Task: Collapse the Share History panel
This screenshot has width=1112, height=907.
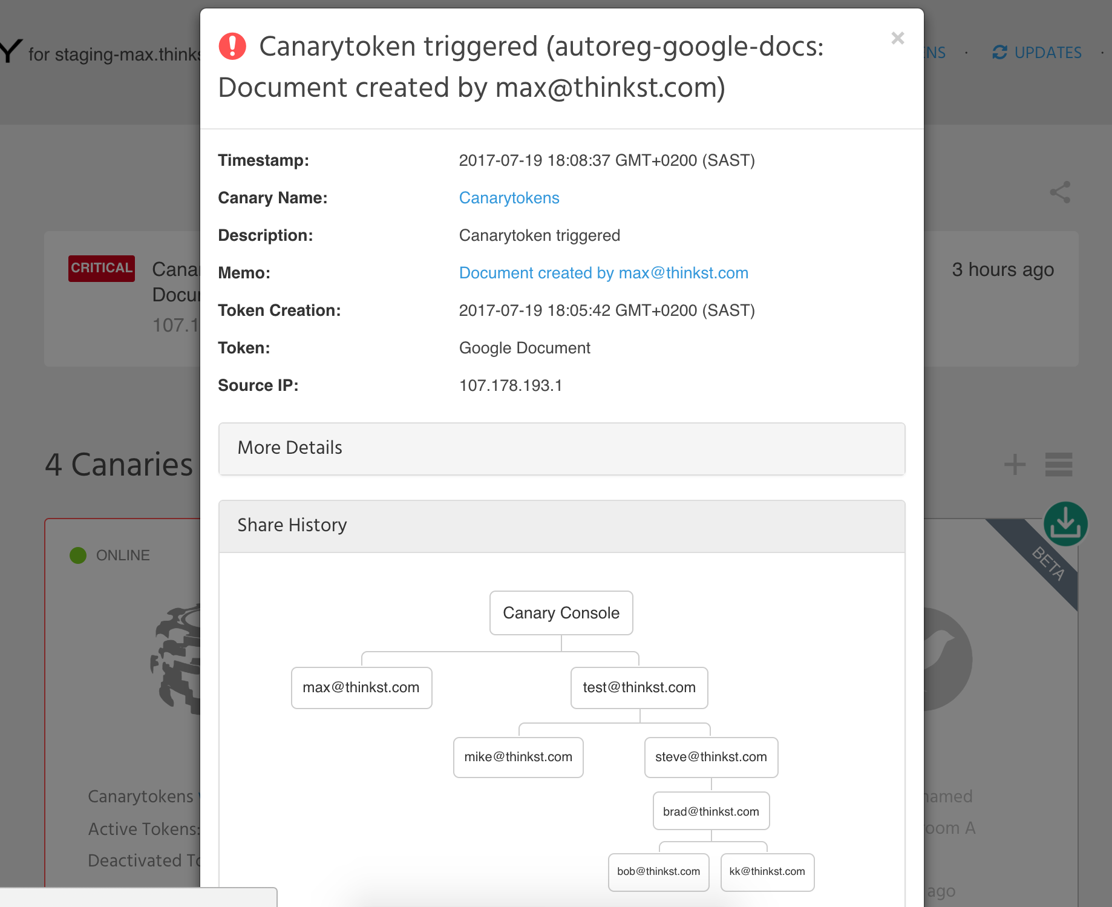Action: 561,526
